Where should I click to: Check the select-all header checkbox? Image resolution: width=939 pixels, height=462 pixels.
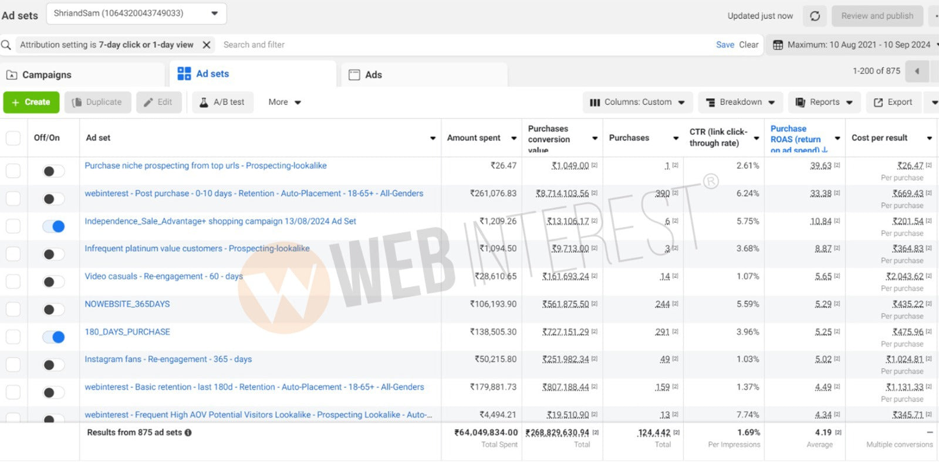tap(13, 138)
